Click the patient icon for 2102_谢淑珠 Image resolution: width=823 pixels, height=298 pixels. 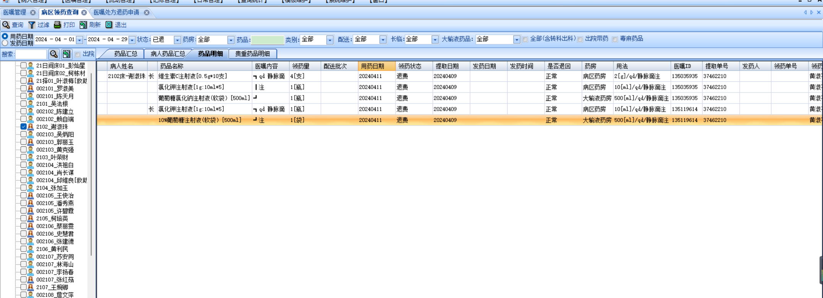pos(31,127)
